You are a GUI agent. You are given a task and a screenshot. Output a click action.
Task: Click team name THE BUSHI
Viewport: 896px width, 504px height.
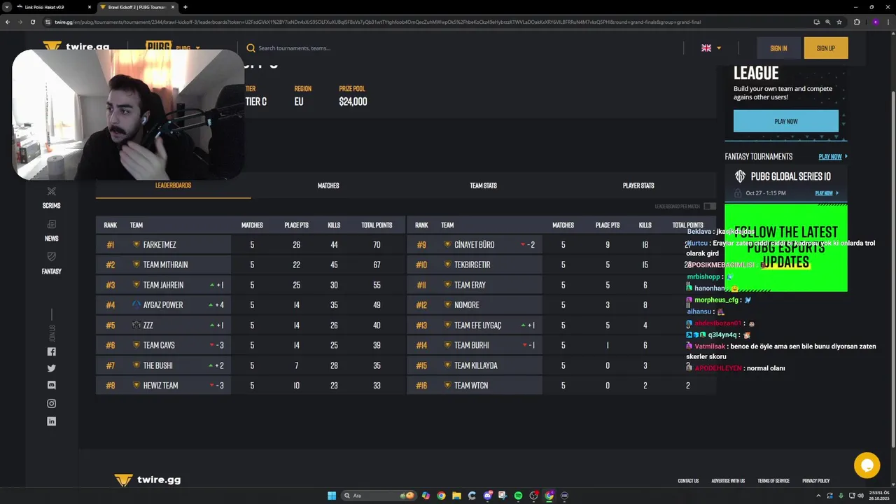(157, 365)
